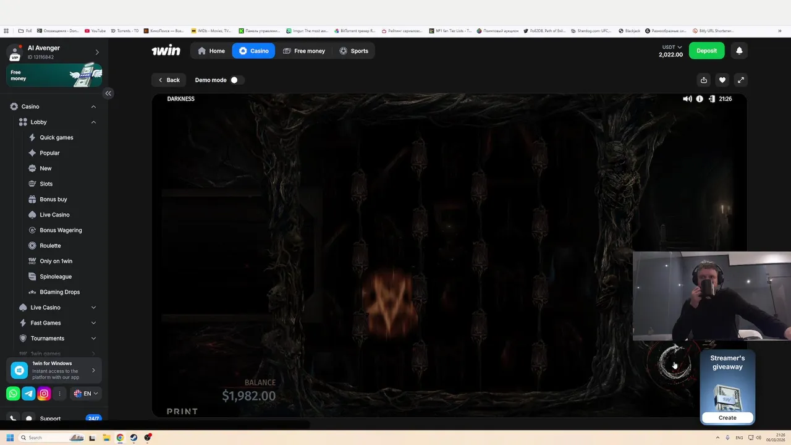Share the game via share icon
The height and width of the screenshot is (445, 791).
point(704,80)
